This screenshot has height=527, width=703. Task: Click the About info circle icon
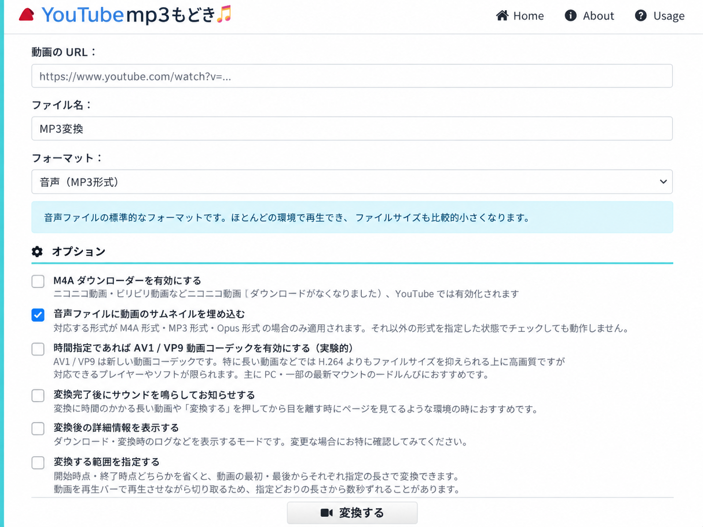tap(570, 16)
